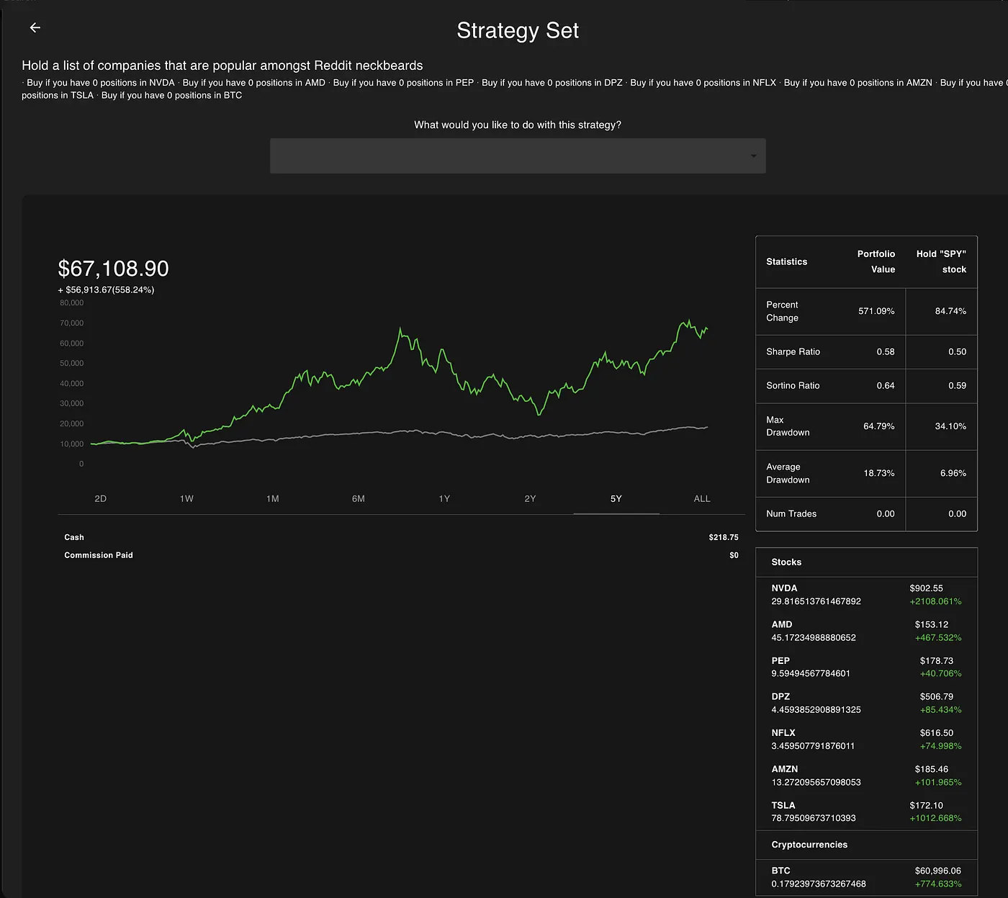Click the Max Drawdown row label
Screen dimensions: 1008x898
[788, 426]
